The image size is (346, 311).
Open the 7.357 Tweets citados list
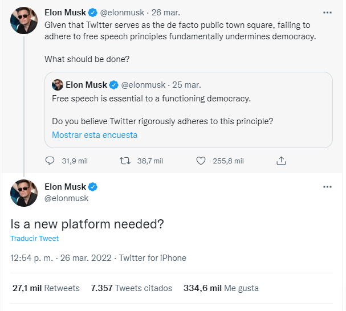(x=132, y=288)
